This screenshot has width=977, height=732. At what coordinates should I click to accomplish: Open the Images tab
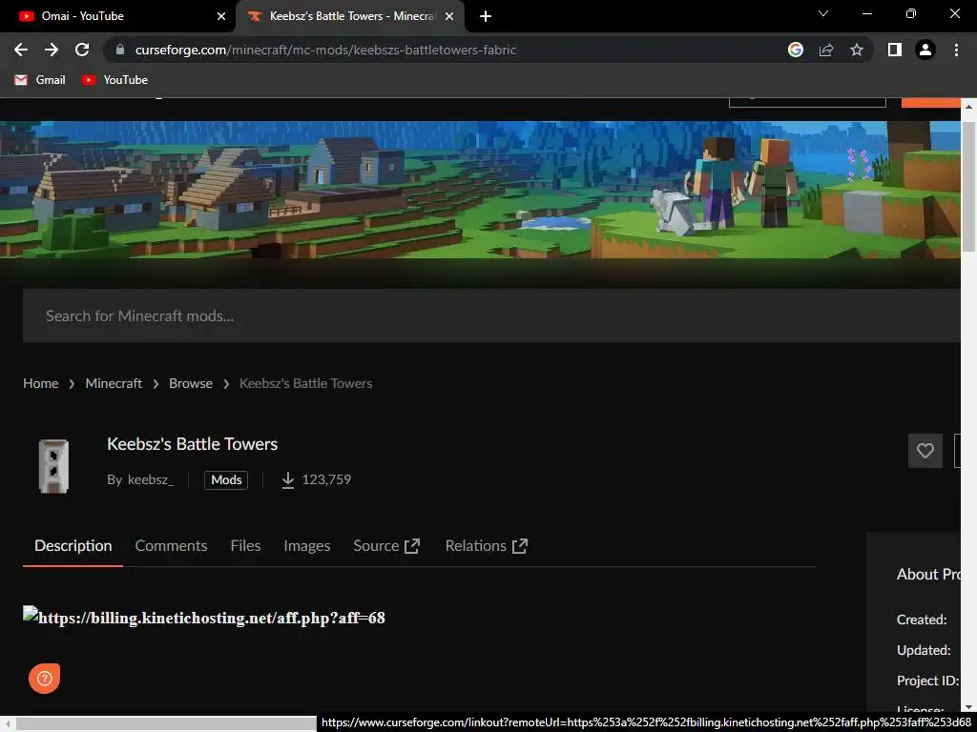point(307,546)
